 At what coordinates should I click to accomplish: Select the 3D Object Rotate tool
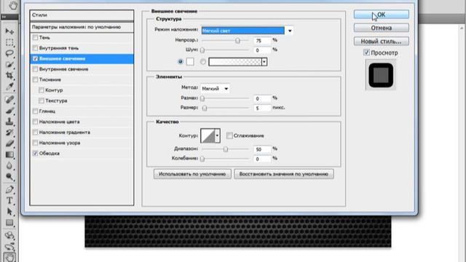click(x=9, y=236)
